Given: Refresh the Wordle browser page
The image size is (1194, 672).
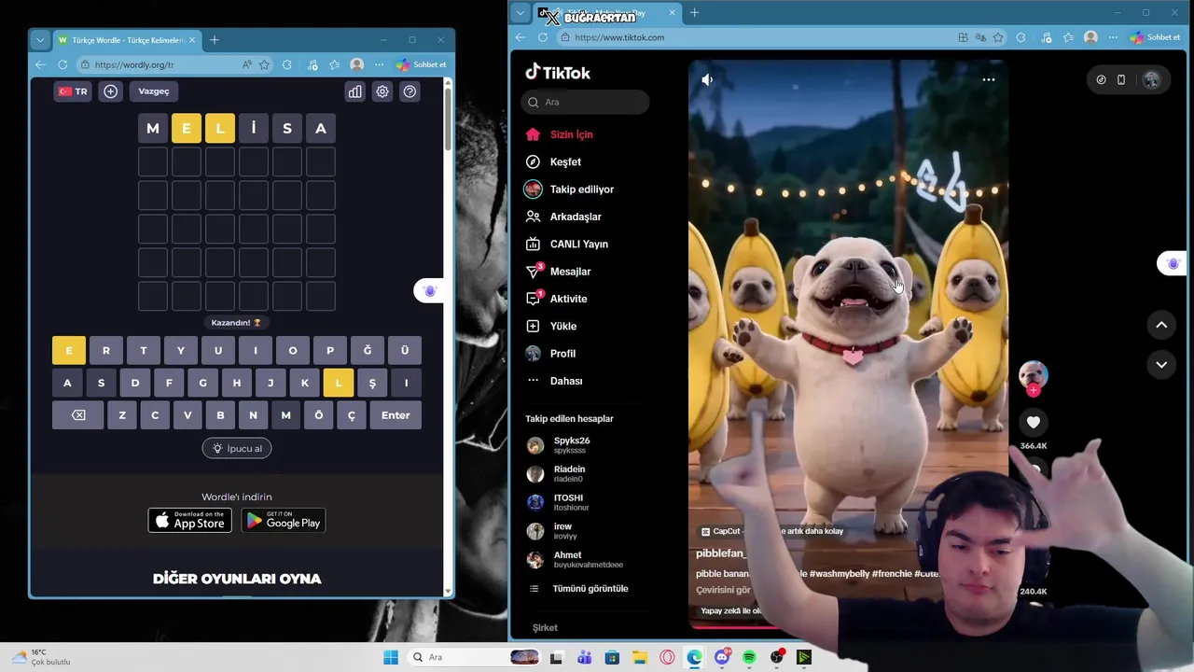Looking at the screenshot, I should [62, 64].
